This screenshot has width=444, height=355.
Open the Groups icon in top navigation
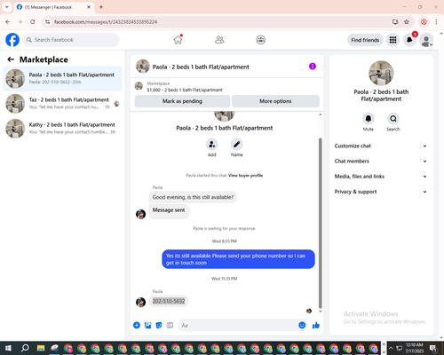click(x=260, y=40)
